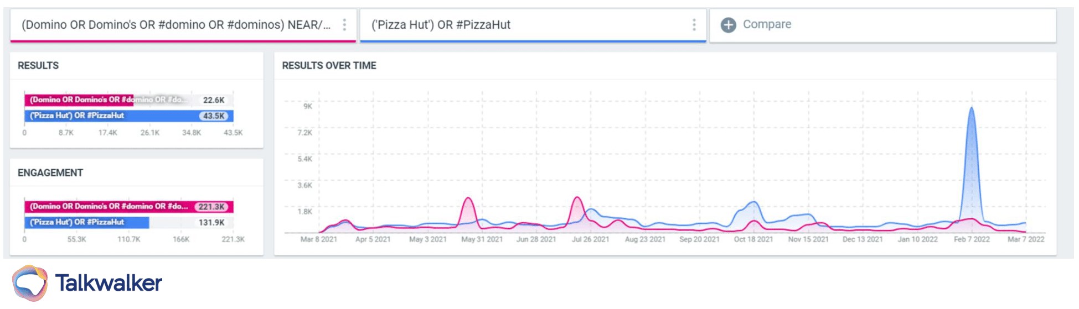
Task: Select the Pizza Hut search query tab
Action: point(441,25)
